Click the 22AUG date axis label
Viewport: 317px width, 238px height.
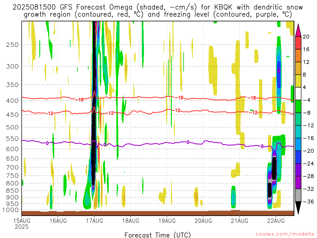[x=276, y=221]
